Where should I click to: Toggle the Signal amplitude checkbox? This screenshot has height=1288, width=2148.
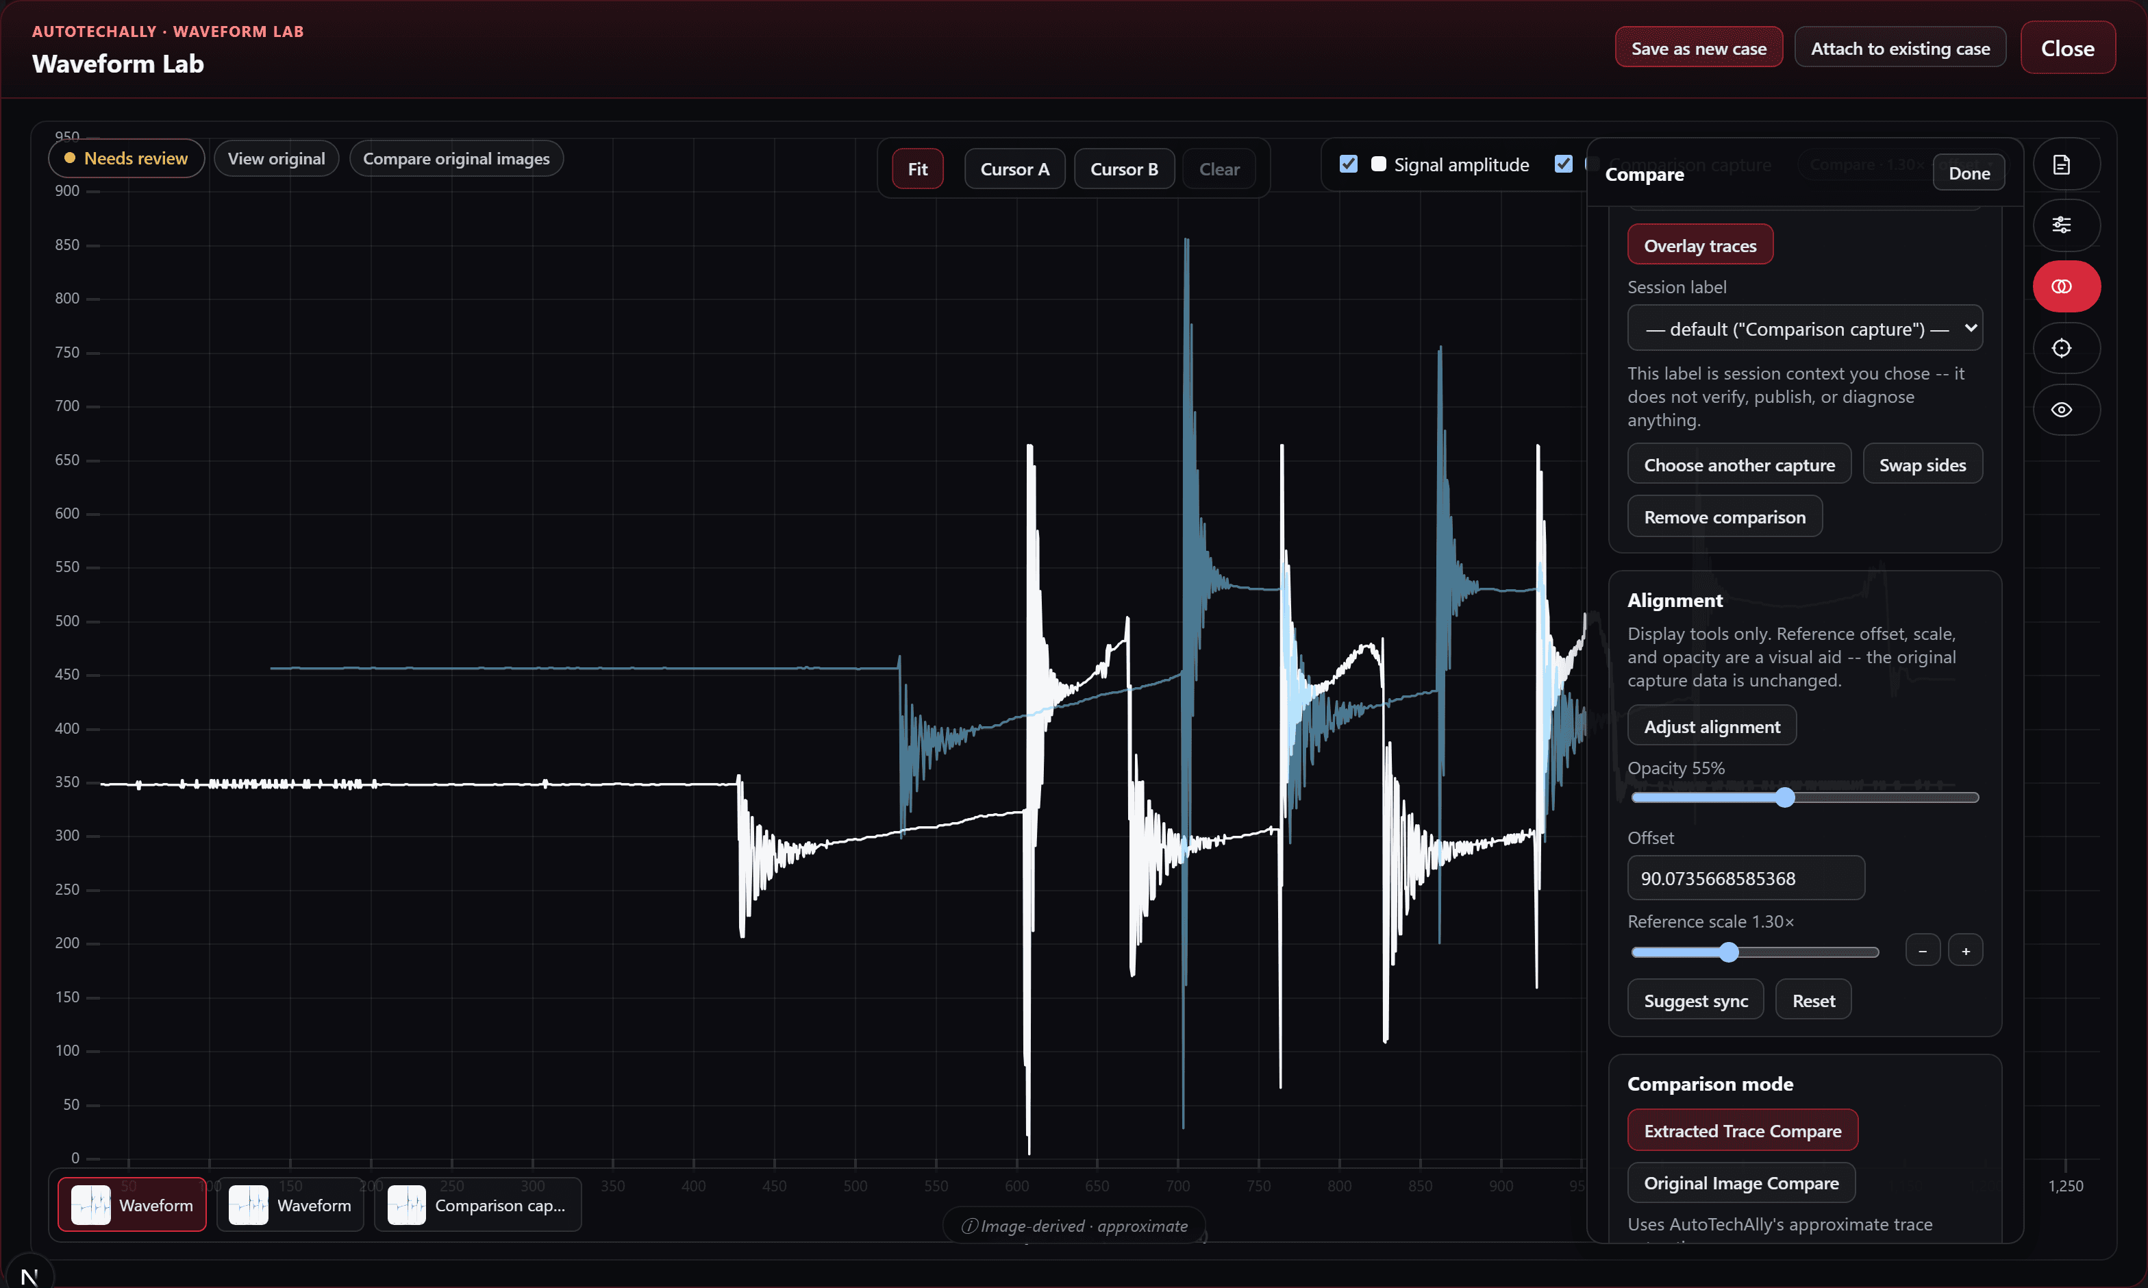(x=1348, y=164)
